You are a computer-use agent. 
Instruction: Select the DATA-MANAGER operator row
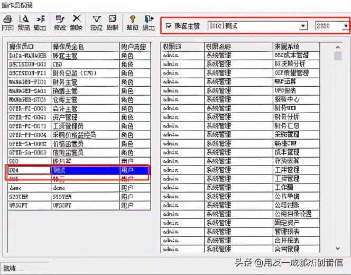pyautogui.click(x=79, y=56)
